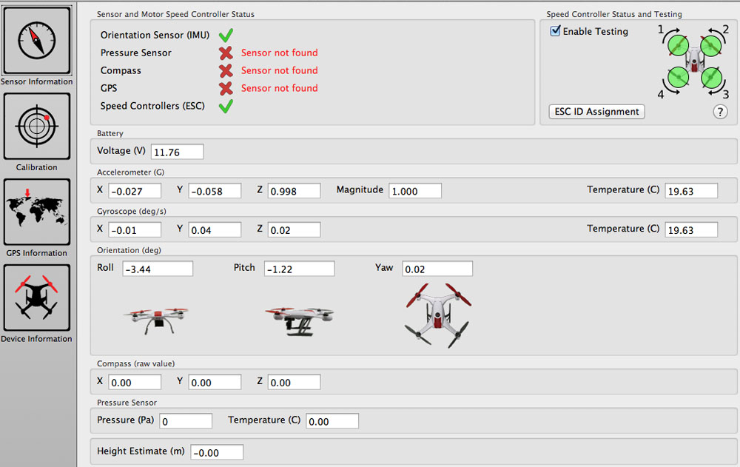Click the Pitch orientation value field
Screen dimensions: 740x467
[x=299, y=269]
